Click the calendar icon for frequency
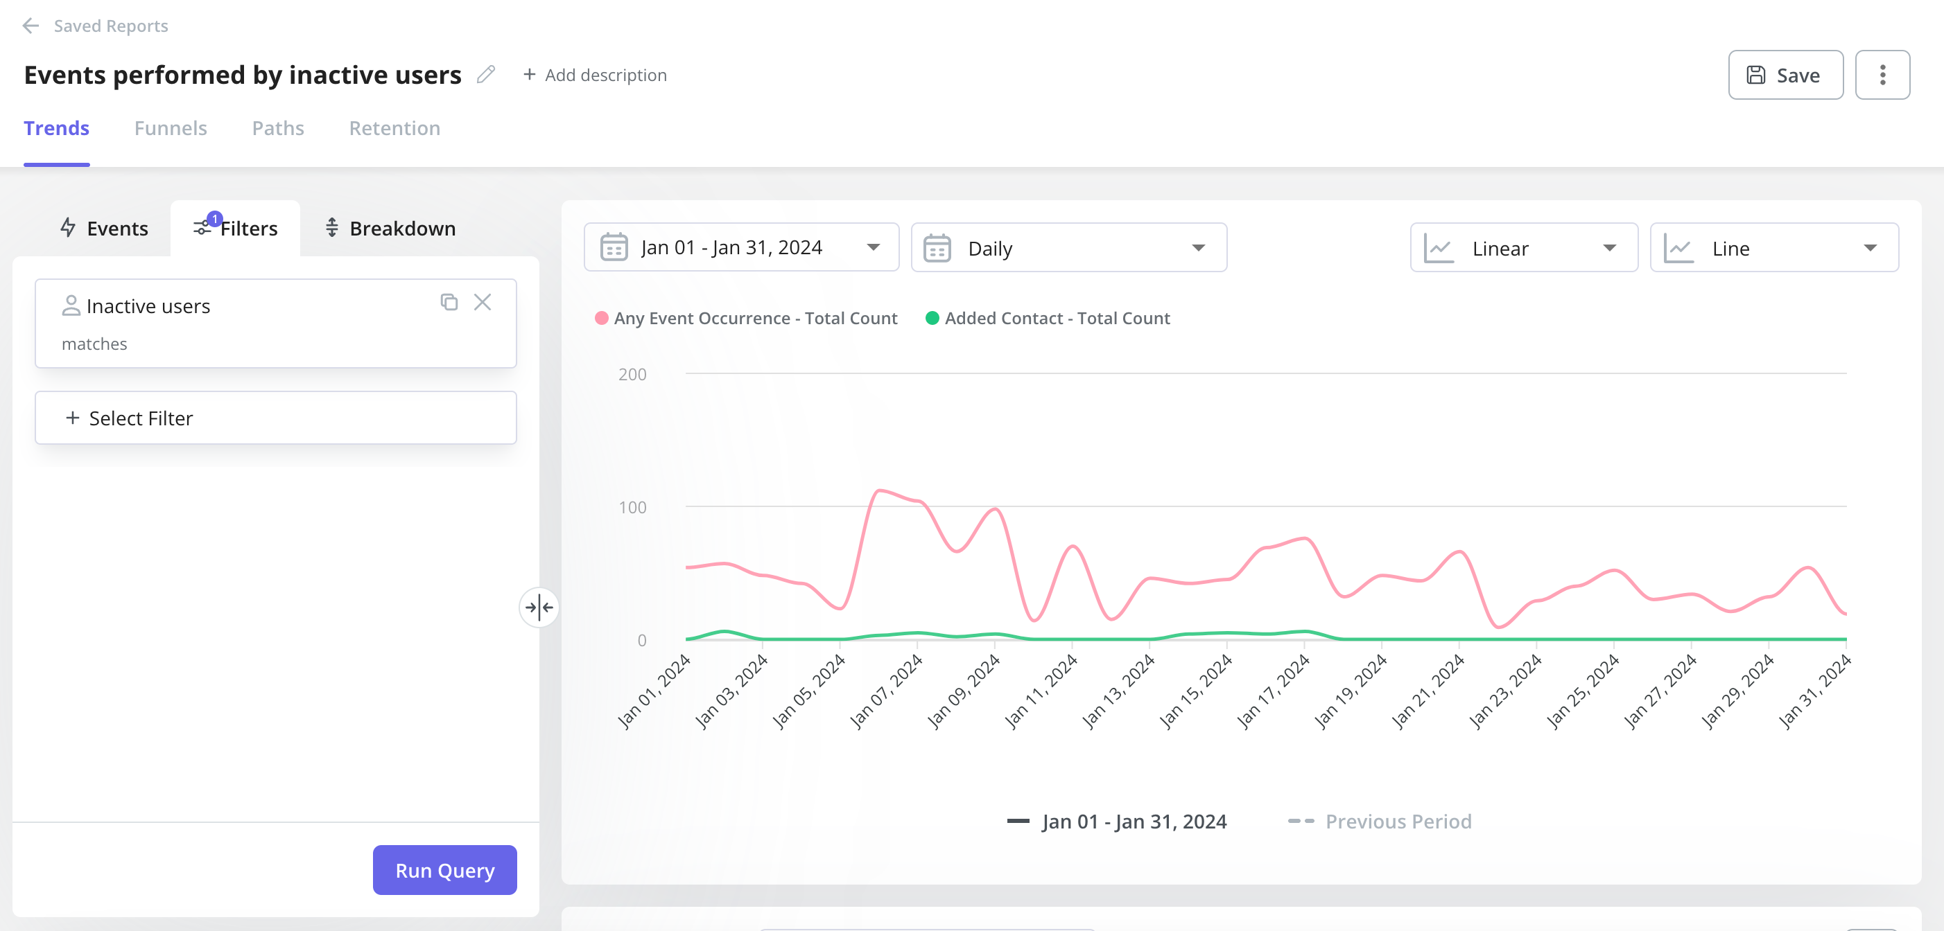Viewport: 1944px width, 931px height. tap(937, 247)
